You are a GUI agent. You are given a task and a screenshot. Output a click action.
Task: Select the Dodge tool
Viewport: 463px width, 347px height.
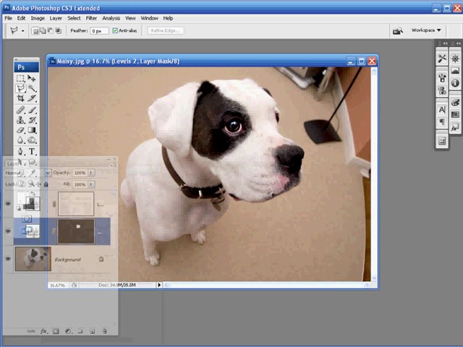[32, 140]
